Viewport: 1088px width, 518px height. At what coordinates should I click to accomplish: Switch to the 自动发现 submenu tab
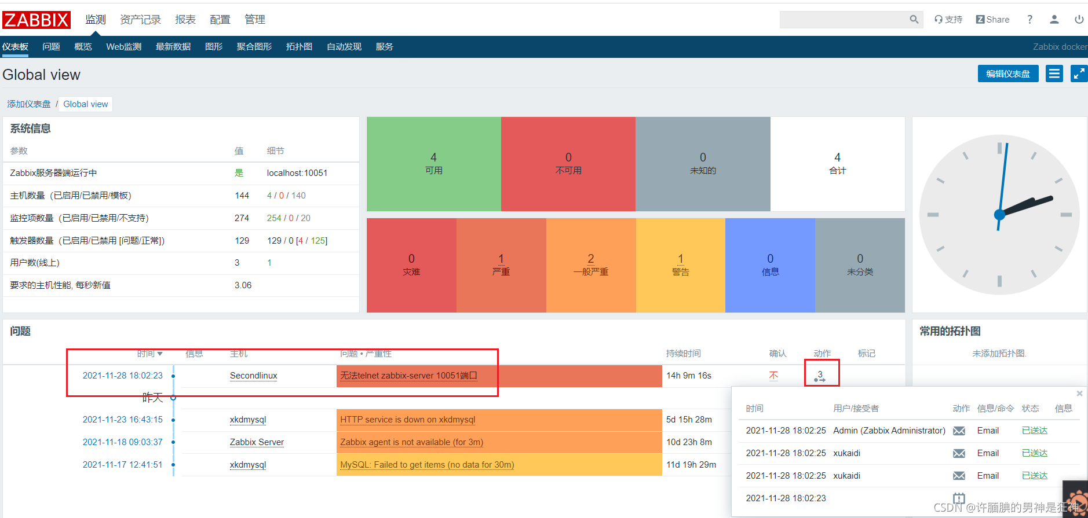(x=344, y=47)
